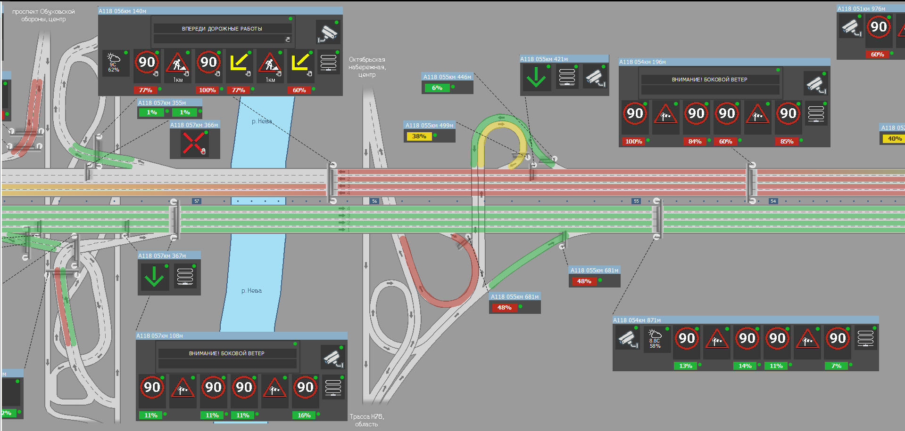Select the red X lane-closed sign
Viewport: 905px width, 431px height.
click(x=193, y=143)
